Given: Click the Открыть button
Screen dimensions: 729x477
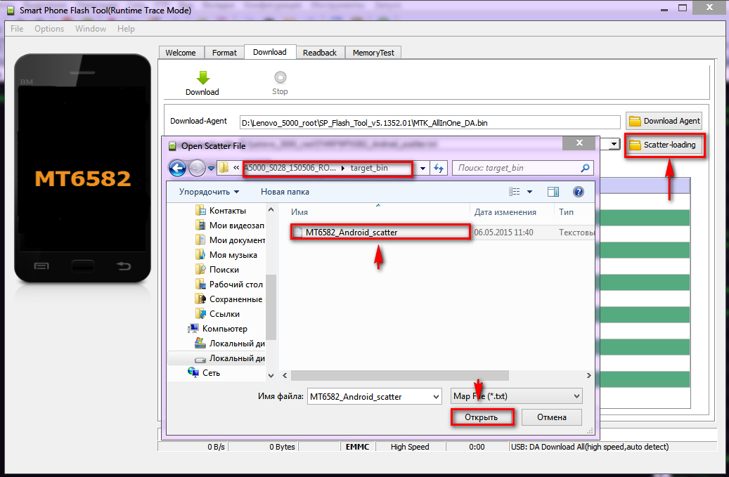Looking at the screenshot, I should click(x=482, y=417).
